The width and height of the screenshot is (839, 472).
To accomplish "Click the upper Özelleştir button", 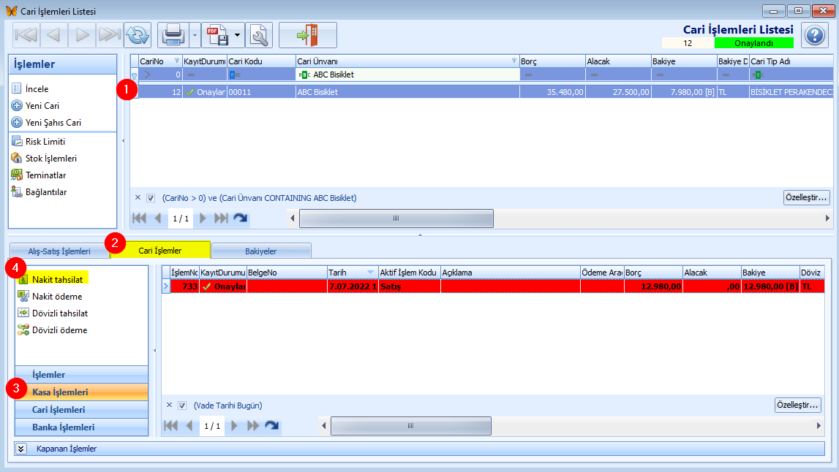I will click(805, 197).
